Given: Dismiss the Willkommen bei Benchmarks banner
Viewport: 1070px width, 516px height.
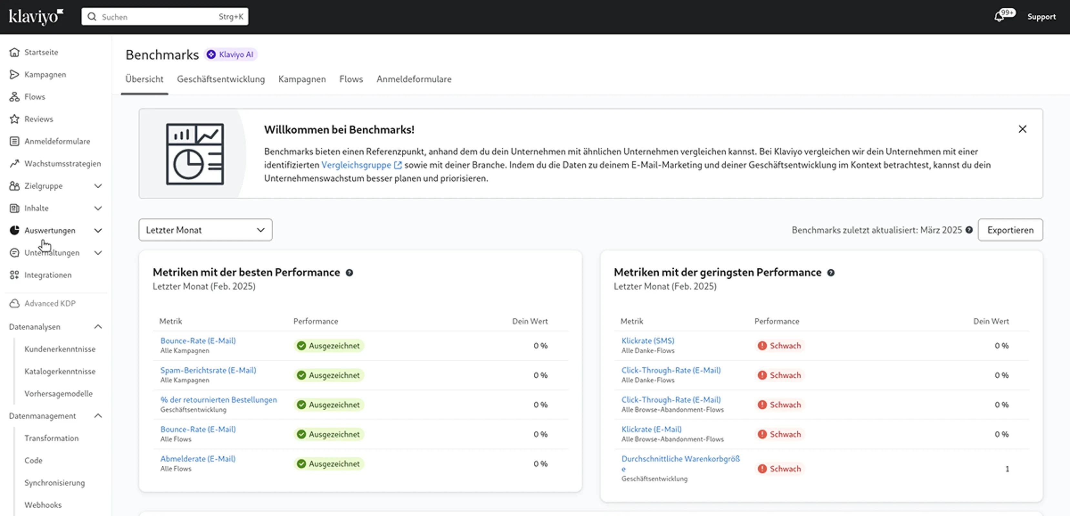Looking at the screenshot, I should 1022,129.
